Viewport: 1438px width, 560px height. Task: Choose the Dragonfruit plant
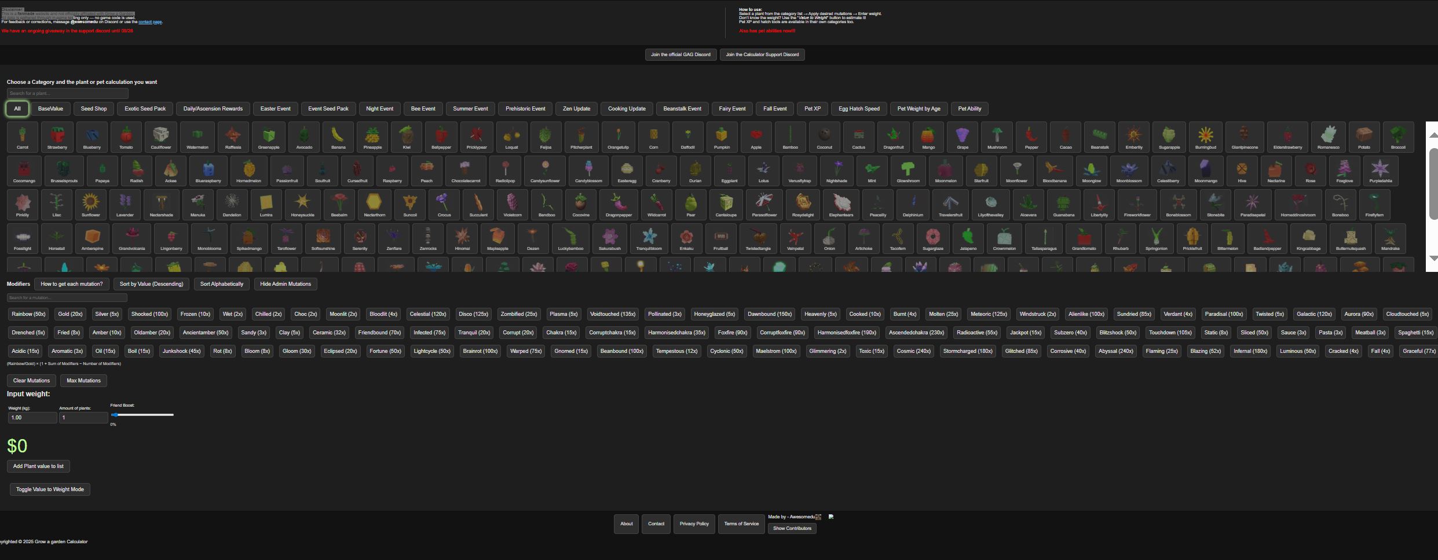tap(894, 137)
